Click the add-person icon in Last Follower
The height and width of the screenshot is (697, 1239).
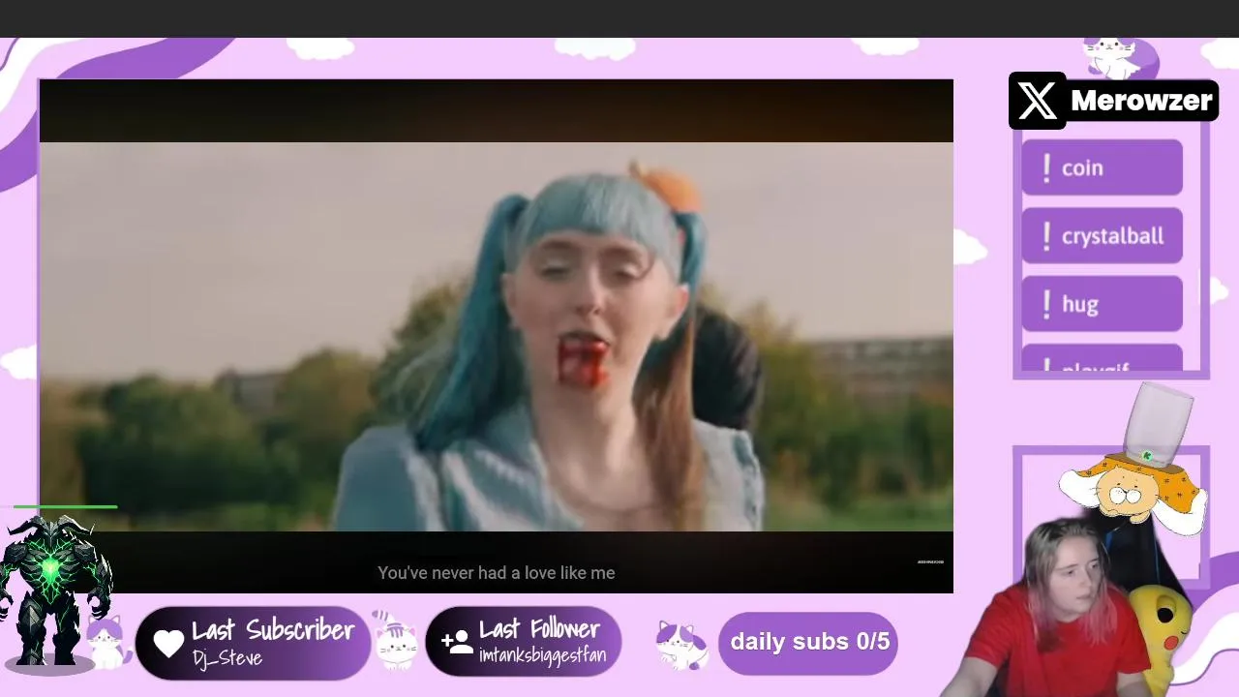point(457,641)
